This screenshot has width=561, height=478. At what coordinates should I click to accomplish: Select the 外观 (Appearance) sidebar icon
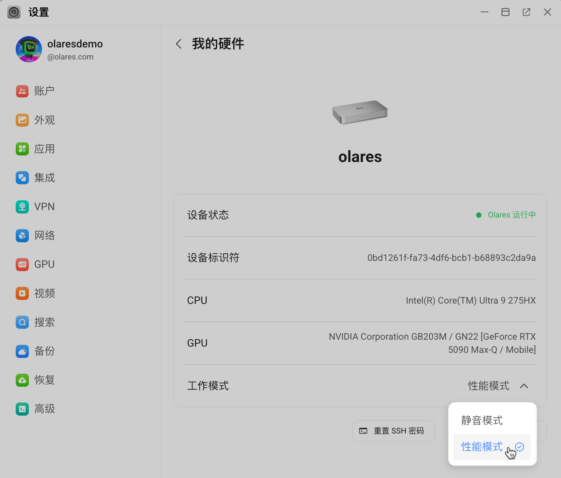point(22,120)
